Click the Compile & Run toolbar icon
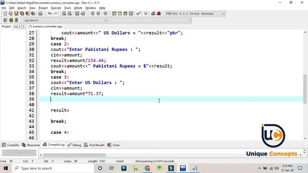The width and height of the screenshot is (308, 173). click(x=125, y=13)
